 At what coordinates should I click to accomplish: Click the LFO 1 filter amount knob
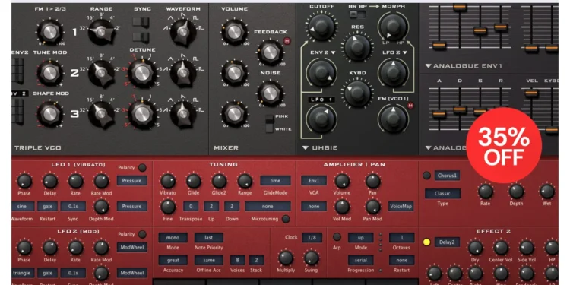click(321, 119)
